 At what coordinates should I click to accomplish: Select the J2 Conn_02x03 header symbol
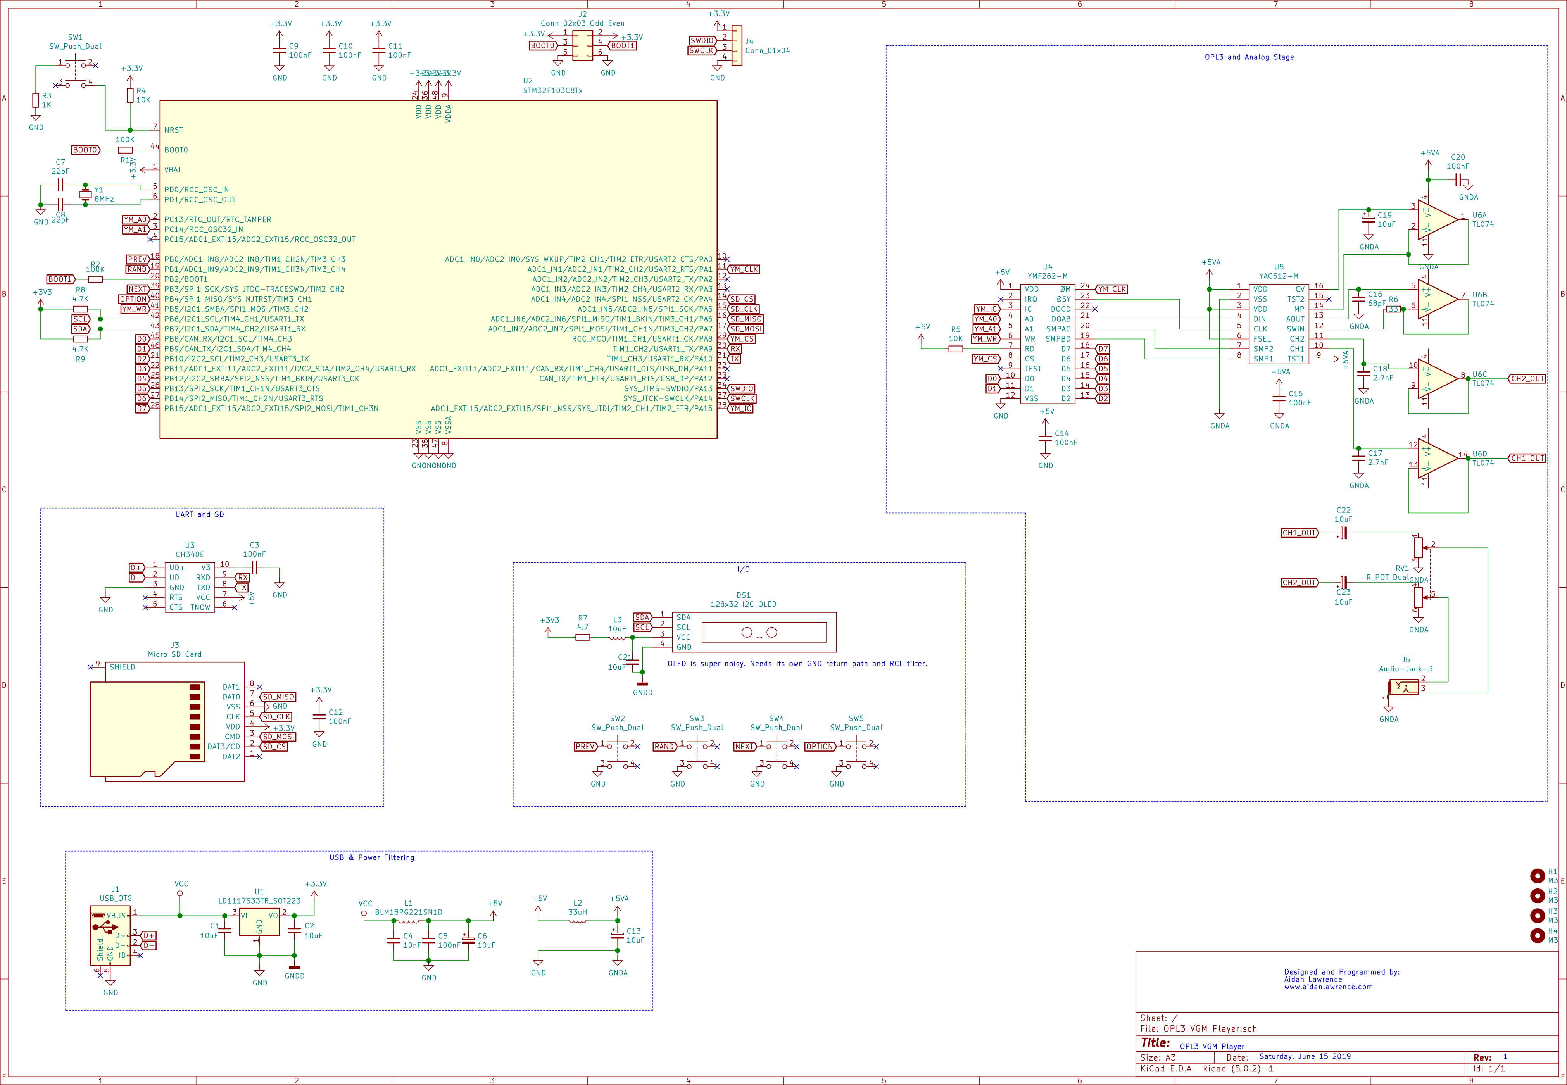[583, 45]
